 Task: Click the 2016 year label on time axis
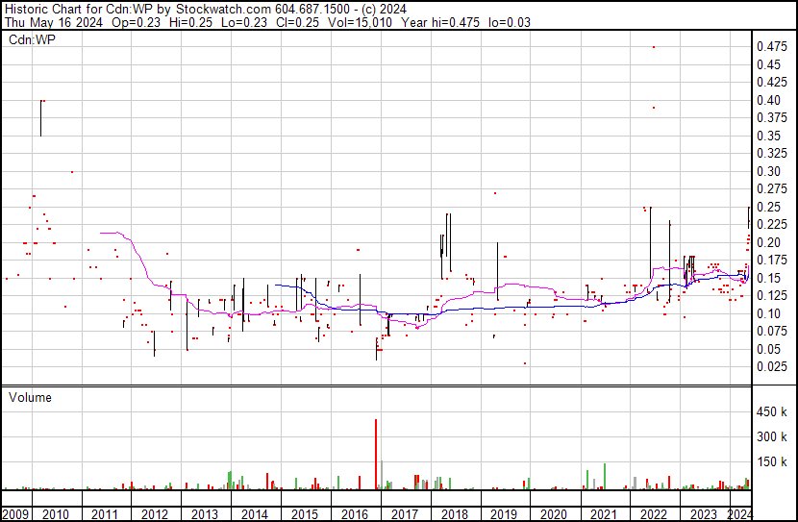tap(354, 514)
